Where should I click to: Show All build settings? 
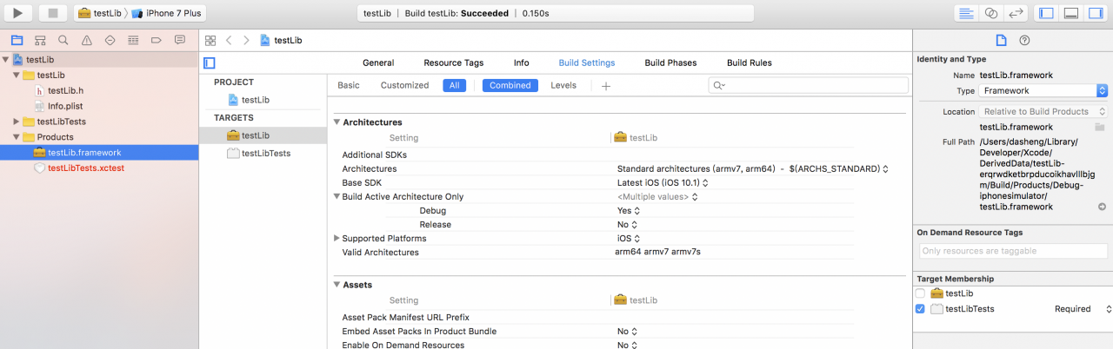point(454,85)
